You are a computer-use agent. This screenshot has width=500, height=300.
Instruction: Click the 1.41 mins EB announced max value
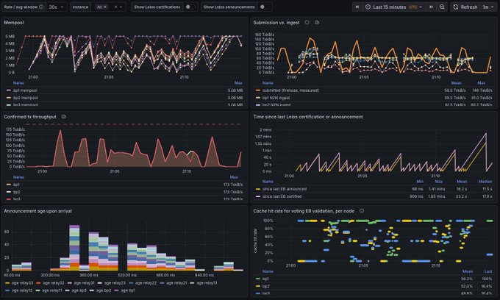437,189
